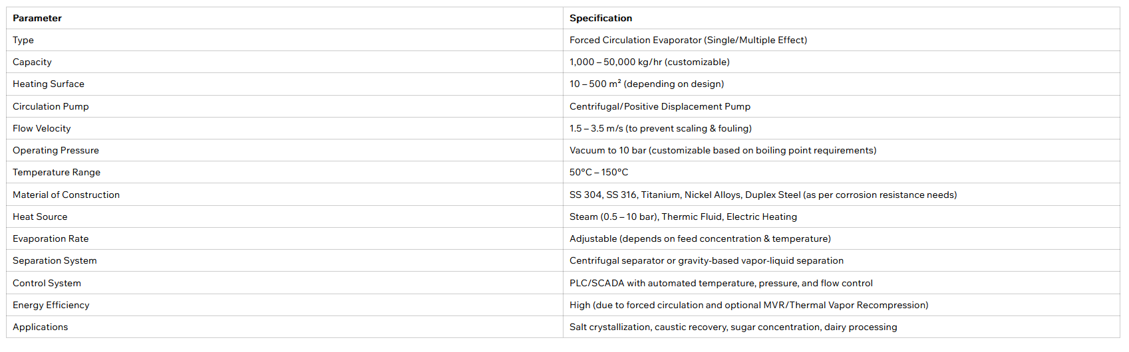1129x352 pixels.
Task: Click the 50°C – 150°C value
Action: [x=599, y=172]
